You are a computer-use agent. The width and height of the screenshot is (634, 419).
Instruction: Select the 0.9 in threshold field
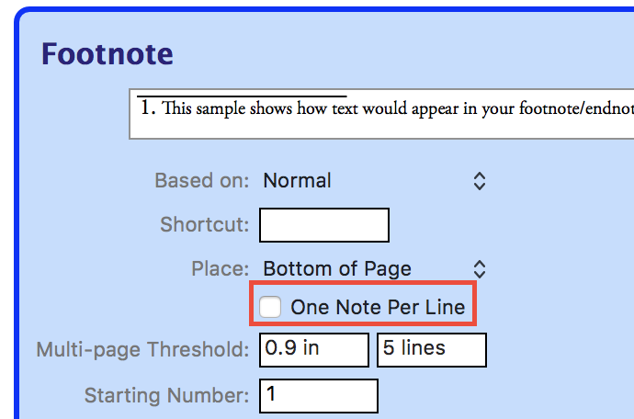[x=315, y=349]
